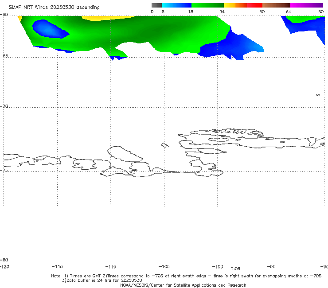Click the colorbar label '5'
Image resolution: width=328 pixels, height=288 pixels.
point(163,12)
